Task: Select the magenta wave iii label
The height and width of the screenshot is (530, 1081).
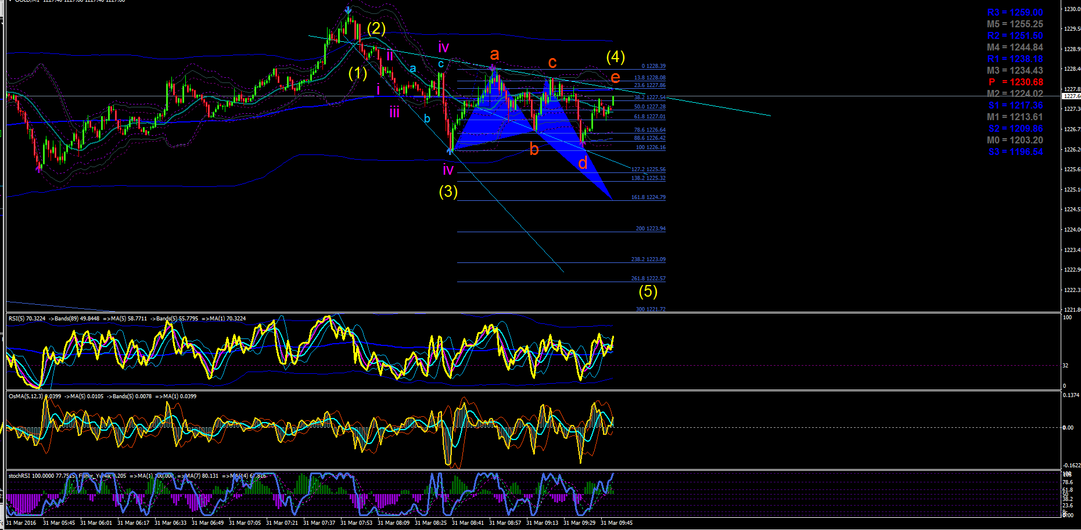Action: [394, 112]
